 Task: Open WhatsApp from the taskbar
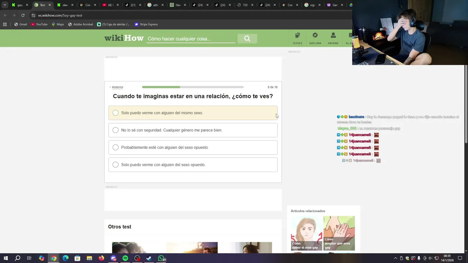point(161,258)
